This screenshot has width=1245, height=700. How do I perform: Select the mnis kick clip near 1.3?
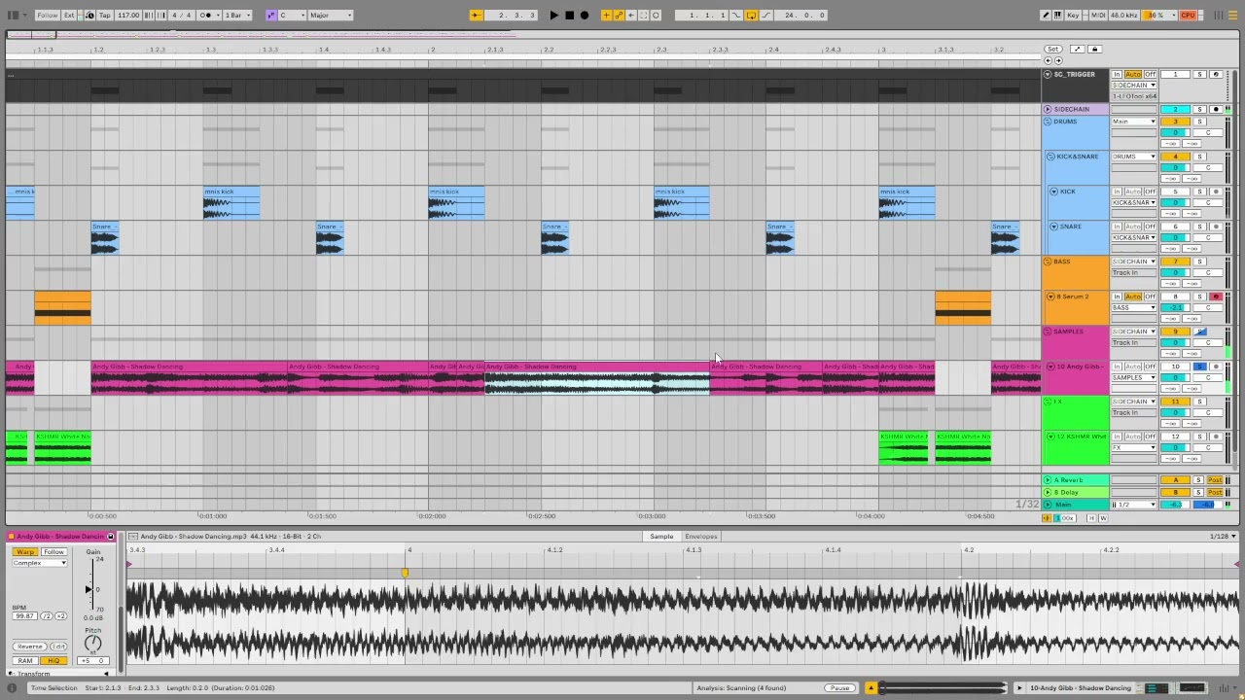231,202
